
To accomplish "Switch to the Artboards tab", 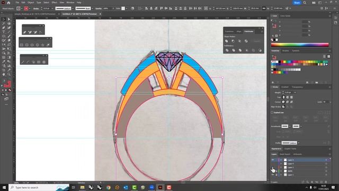I will 298,154.
